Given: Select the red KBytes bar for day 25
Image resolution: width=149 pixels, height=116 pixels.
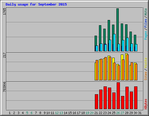Looking at the screenshot, I should tap(114, 101).
